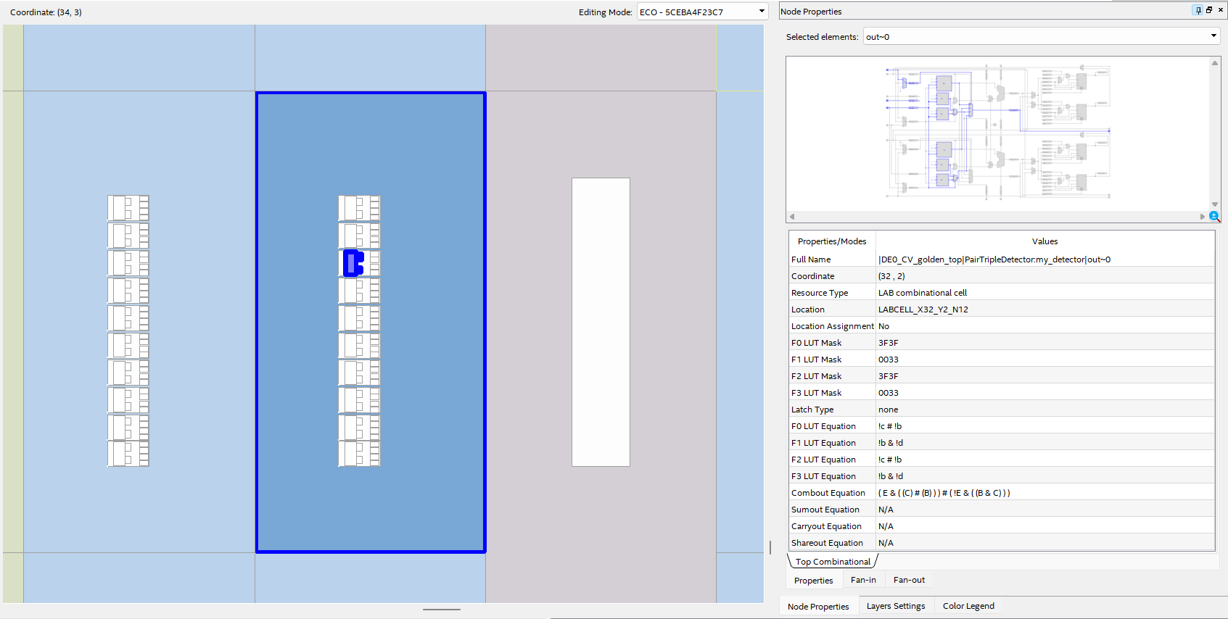Float the Node Properties panel window

click(1208, 10)
